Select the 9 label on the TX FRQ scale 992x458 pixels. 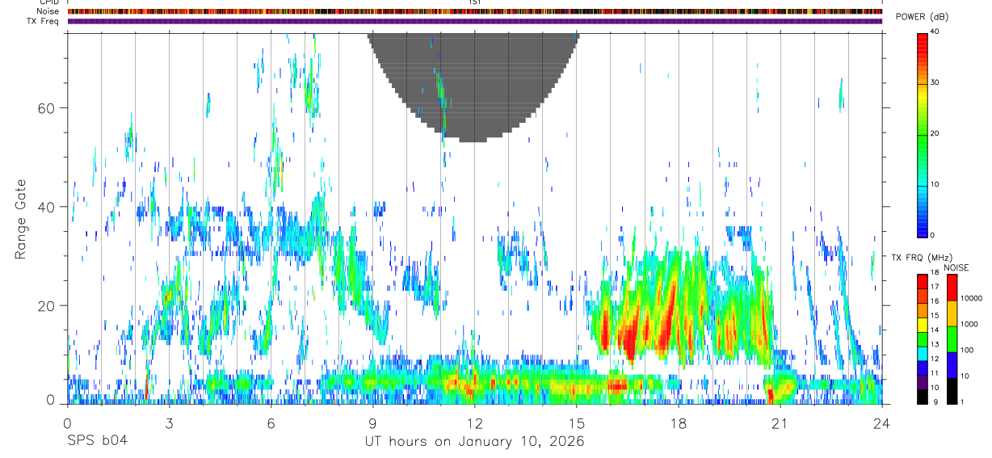click(934, 401)
